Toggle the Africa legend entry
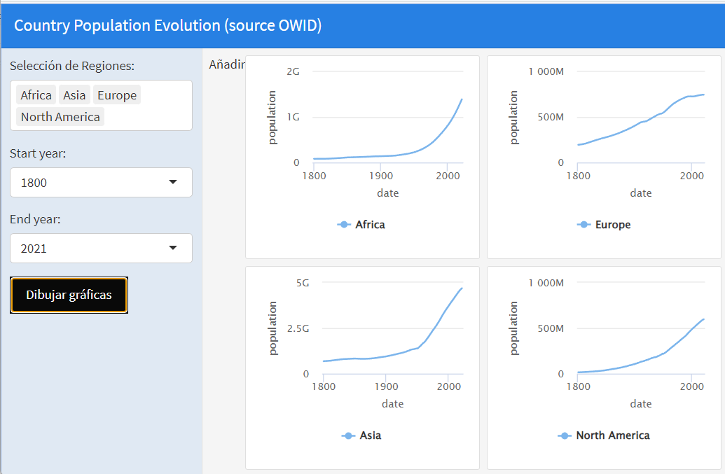Image resolution: width=725 pixels, height=474 pixels. [x=361, y=225]
